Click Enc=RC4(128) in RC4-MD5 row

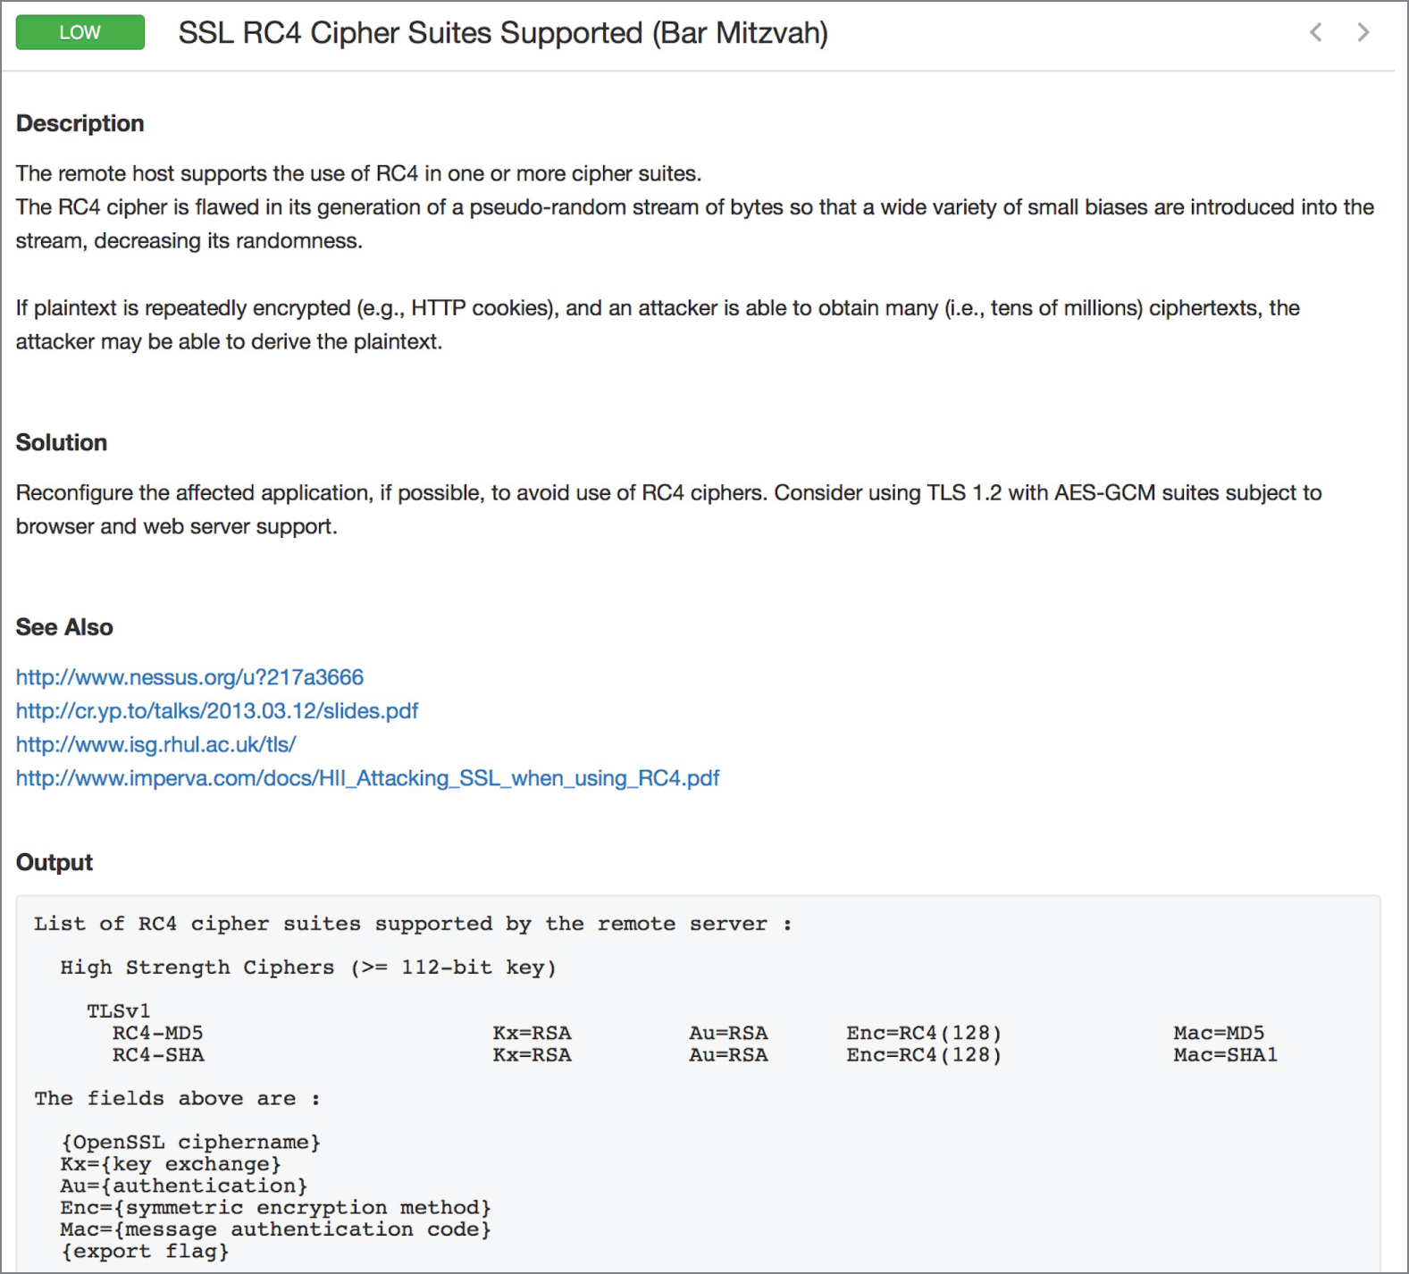coord(924,1033)
